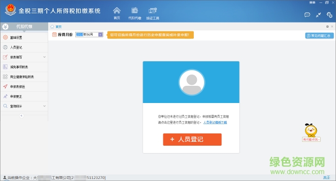The image size is (336, 181).
Task: Click the orange + 人员登记 button
Action: click(192, 139)
